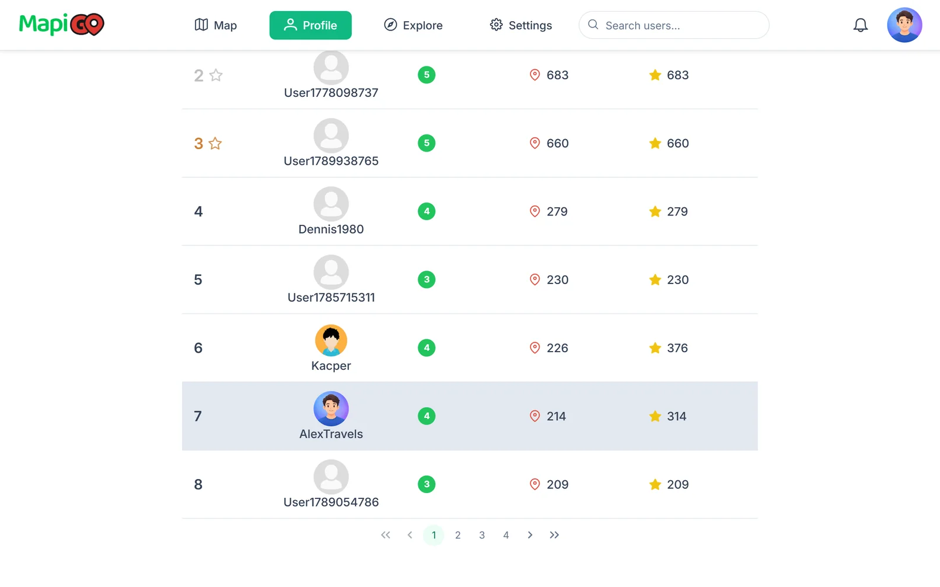Click the points value 376

pyautogui.click(x=677, y=348)
